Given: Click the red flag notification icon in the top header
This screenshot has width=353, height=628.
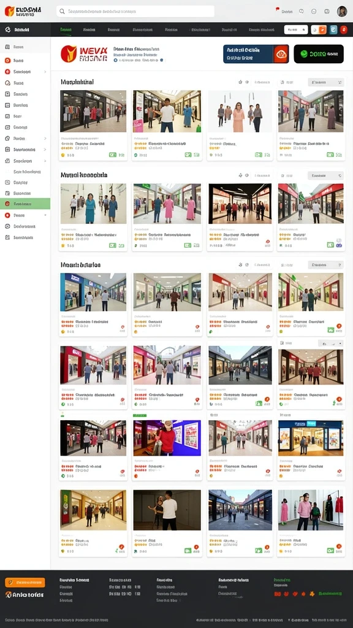Looking at the screenshot, I should pos(278,10).
